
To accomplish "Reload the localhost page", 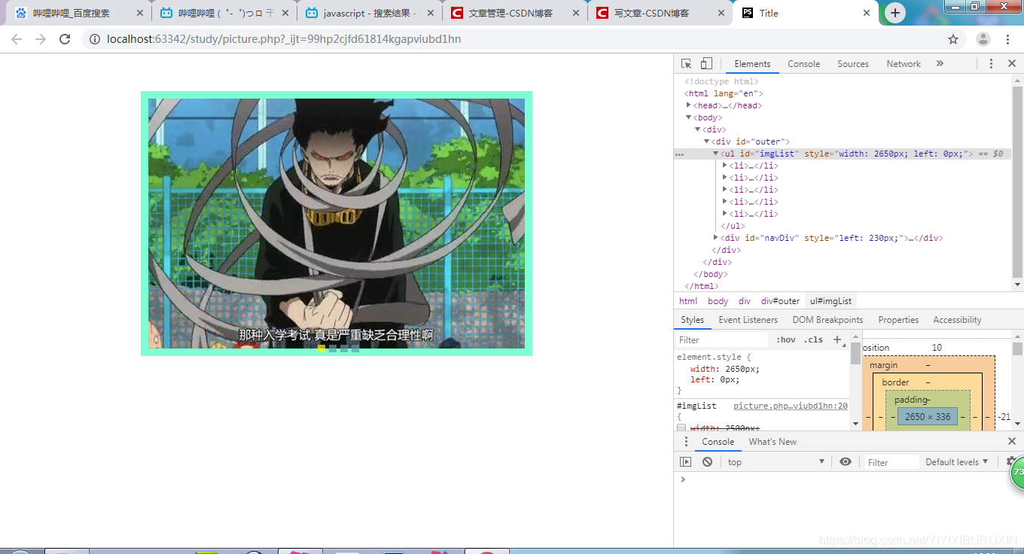I will (65, 39).
